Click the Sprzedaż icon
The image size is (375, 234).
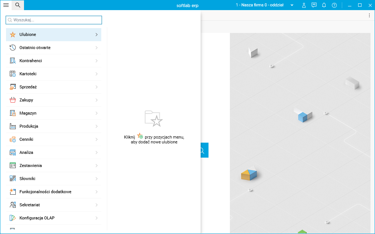13,87
